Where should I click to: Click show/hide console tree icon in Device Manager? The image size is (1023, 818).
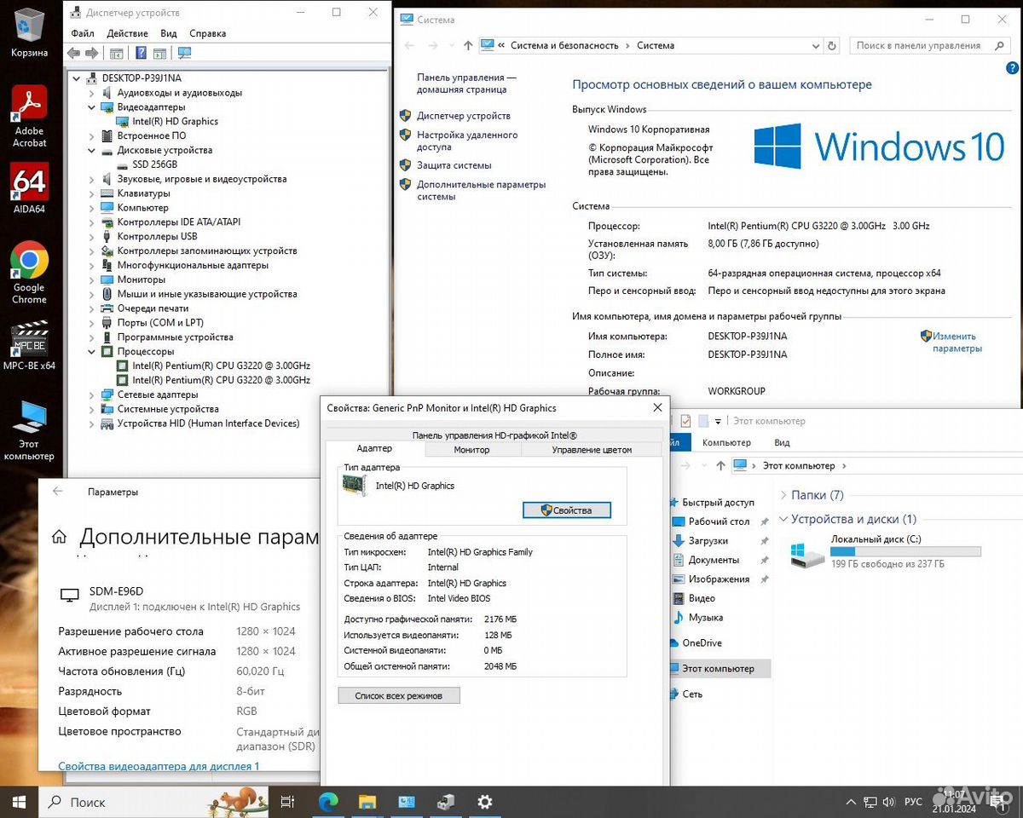click(x=117, y=53)
